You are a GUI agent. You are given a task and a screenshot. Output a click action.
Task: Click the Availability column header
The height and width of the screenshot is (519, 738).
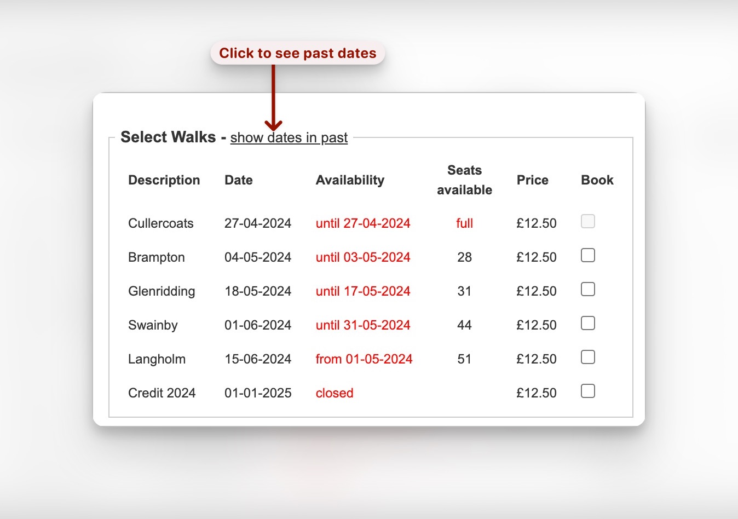(350, 180)
